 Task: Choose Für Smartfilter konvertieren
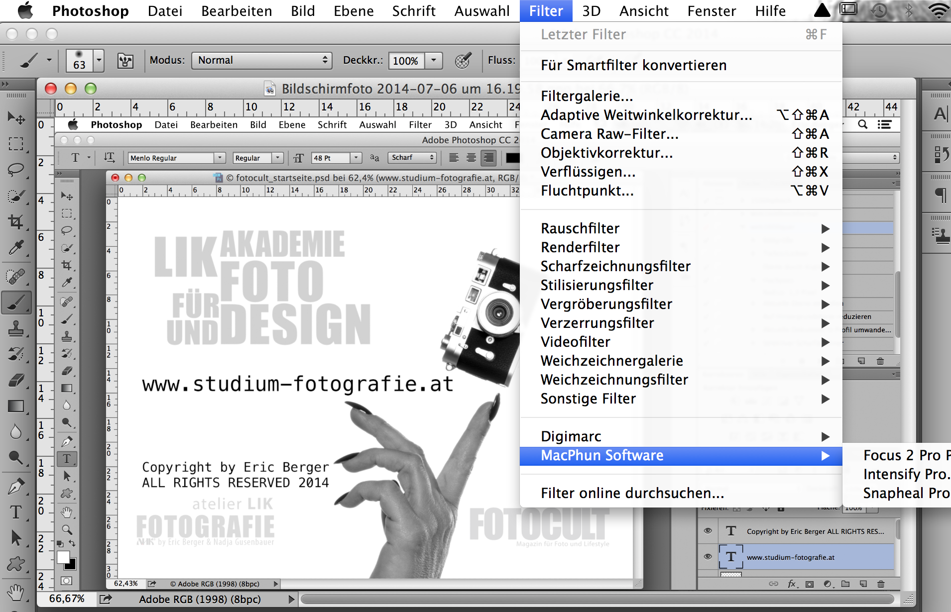pos(681,65)
